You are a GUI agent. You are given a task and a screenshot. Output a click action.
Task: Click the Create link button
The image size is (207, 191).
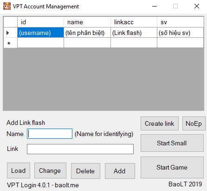click(160, 123)
